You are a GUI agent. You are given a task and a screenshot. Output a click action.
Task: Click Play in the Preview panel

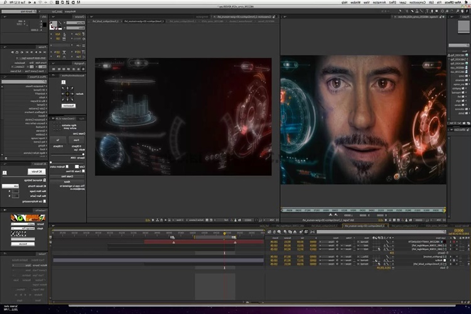(x=36, y=52)
